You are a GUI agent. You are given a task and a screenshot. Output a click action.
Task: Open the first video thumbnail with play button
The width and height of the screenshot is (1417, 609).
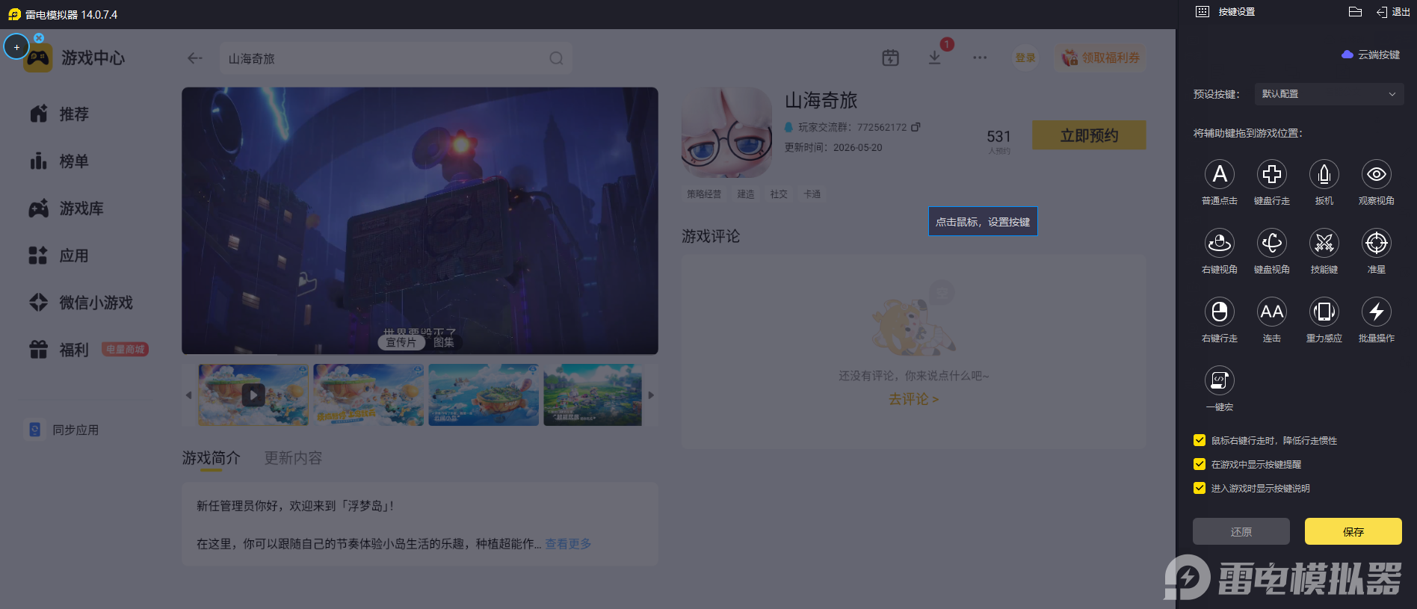tap(253, 395)
